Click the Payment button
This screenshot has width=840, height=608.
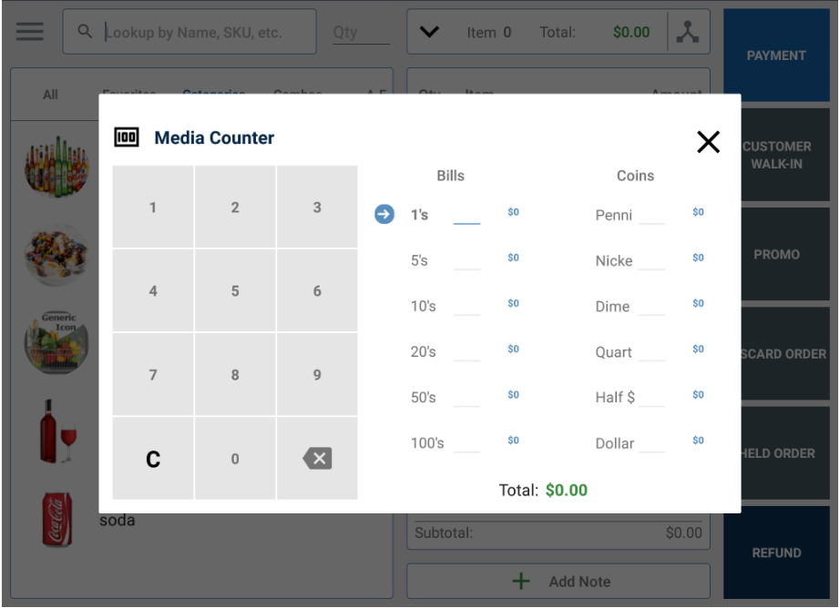(x=776, y=56)
